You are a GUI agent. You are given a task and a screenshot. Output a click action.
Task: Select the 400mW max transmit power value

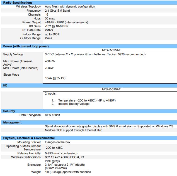point(50,61)
